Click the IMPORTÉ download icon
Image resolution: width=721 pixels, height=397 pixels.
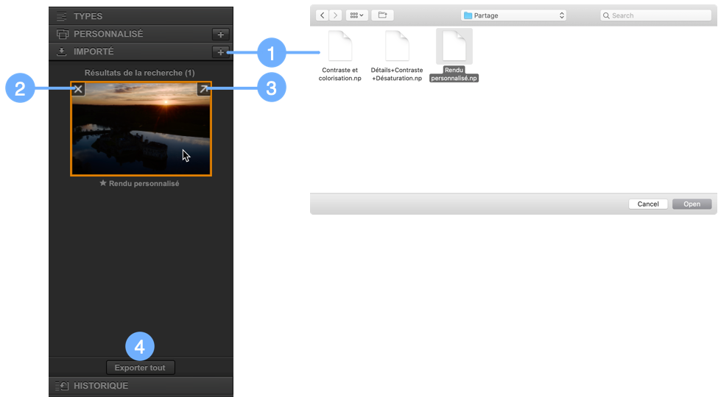tap(62, 52)
